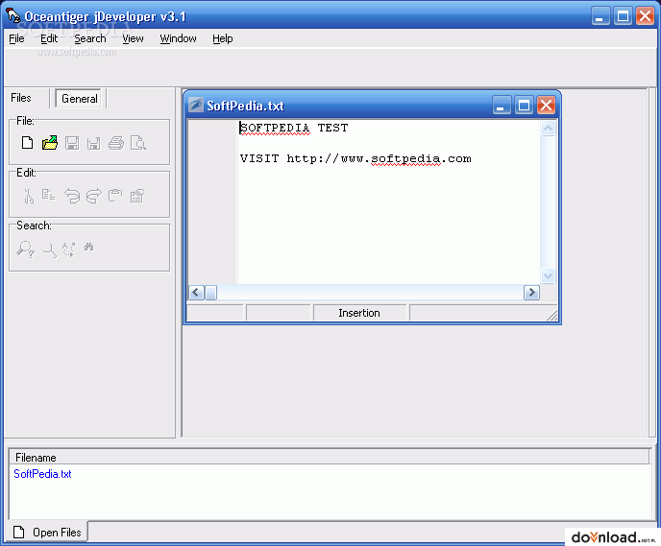The width and height of the screenshot is (661, 546).
Task: Open the View menu
Action: coord(133,38)
